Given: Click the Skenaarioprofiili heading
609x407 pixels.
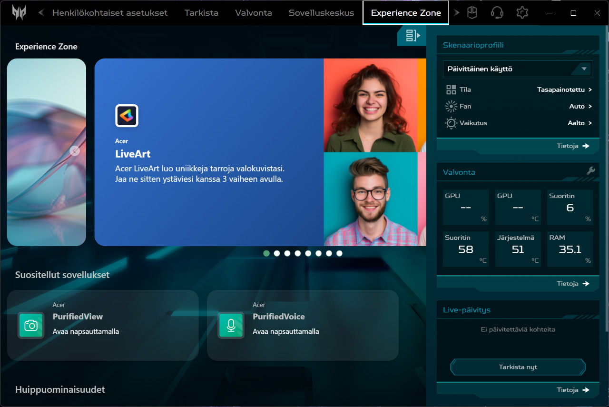Looking at the screenshot, I should 473,45.
